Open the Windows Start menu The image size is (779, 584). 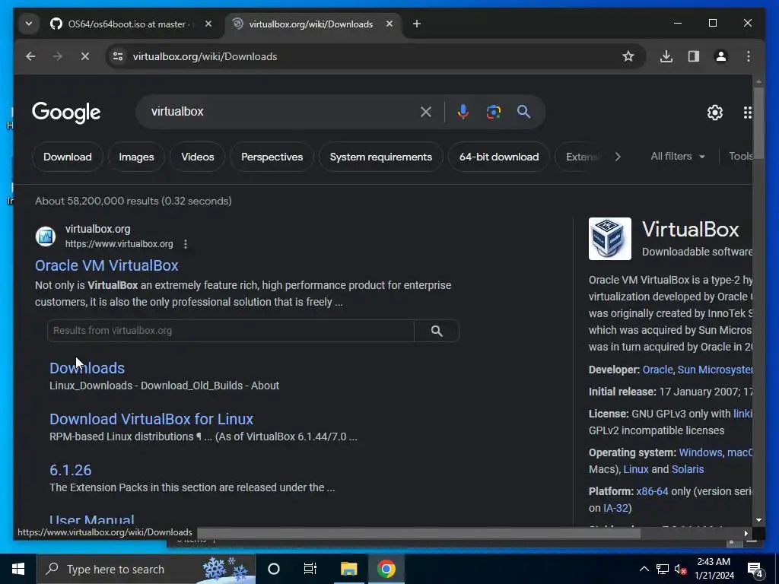18,569
